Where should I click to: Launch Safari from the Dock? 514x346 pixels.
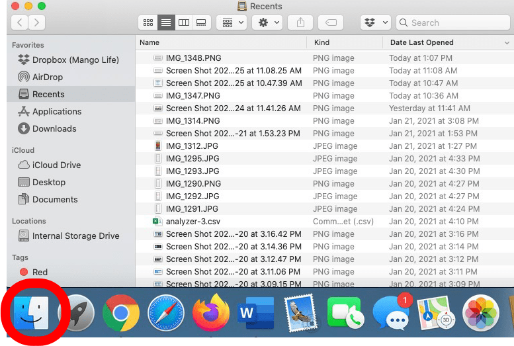165,312
